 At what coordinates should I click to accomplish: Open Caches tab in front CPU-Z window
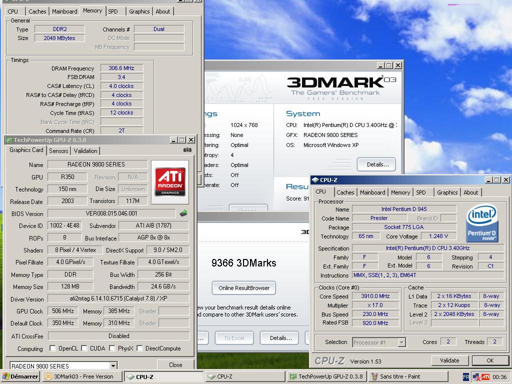tap(345, 192)
